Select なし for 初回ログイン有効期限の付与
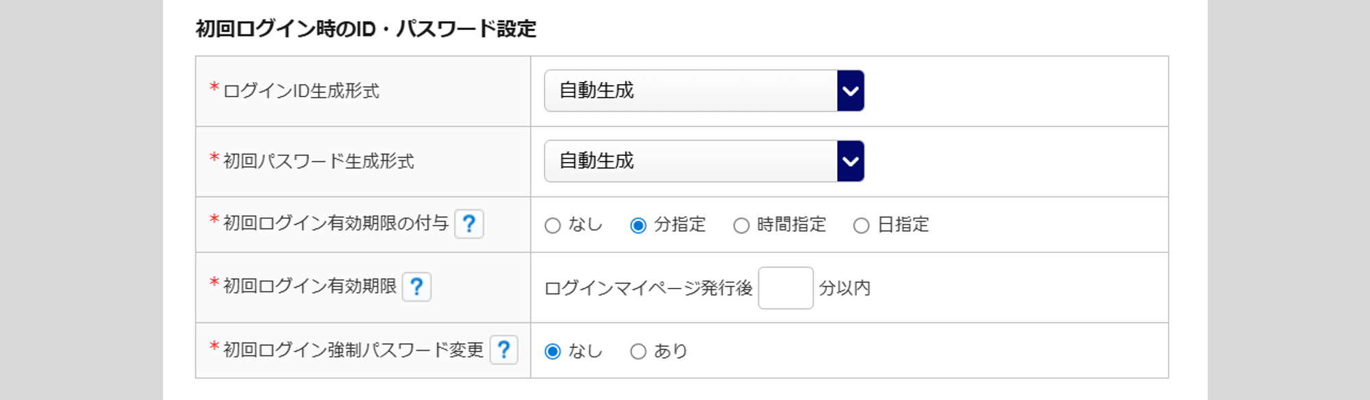 click(553, 226)
